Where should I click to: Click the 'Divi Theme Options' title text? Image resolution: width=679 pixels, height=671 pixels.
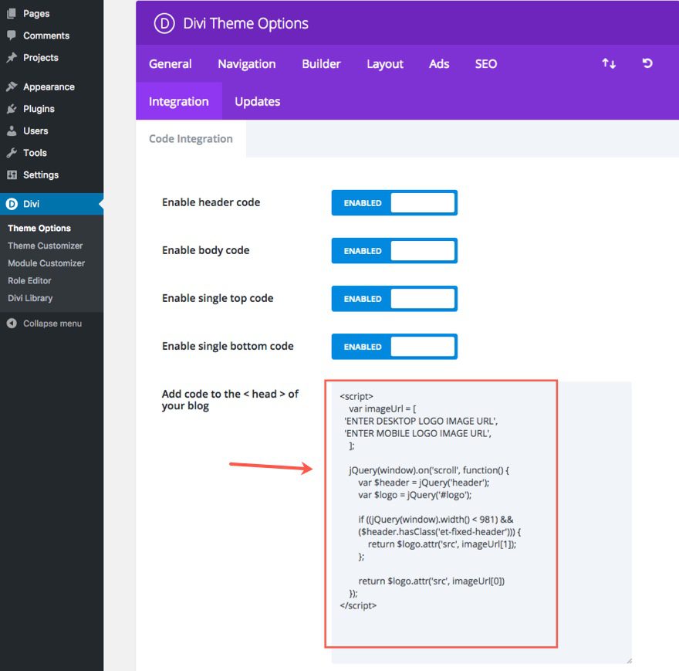[245, 23]
